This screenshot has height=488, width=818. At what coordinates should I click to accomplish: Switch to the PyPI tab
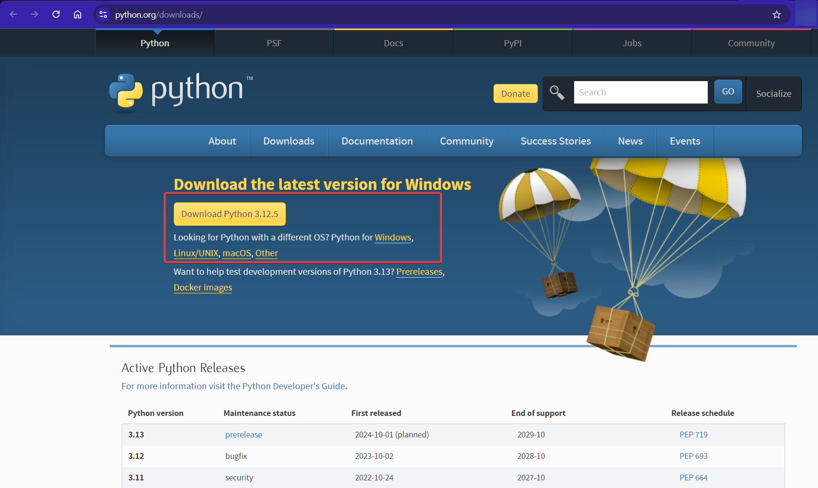pos(513,42)
